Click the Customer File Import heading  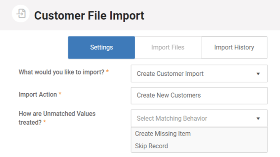[89, 16]
